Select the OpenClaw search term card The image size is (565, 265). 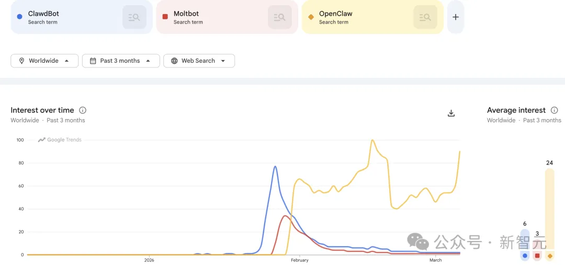(372, 17)
